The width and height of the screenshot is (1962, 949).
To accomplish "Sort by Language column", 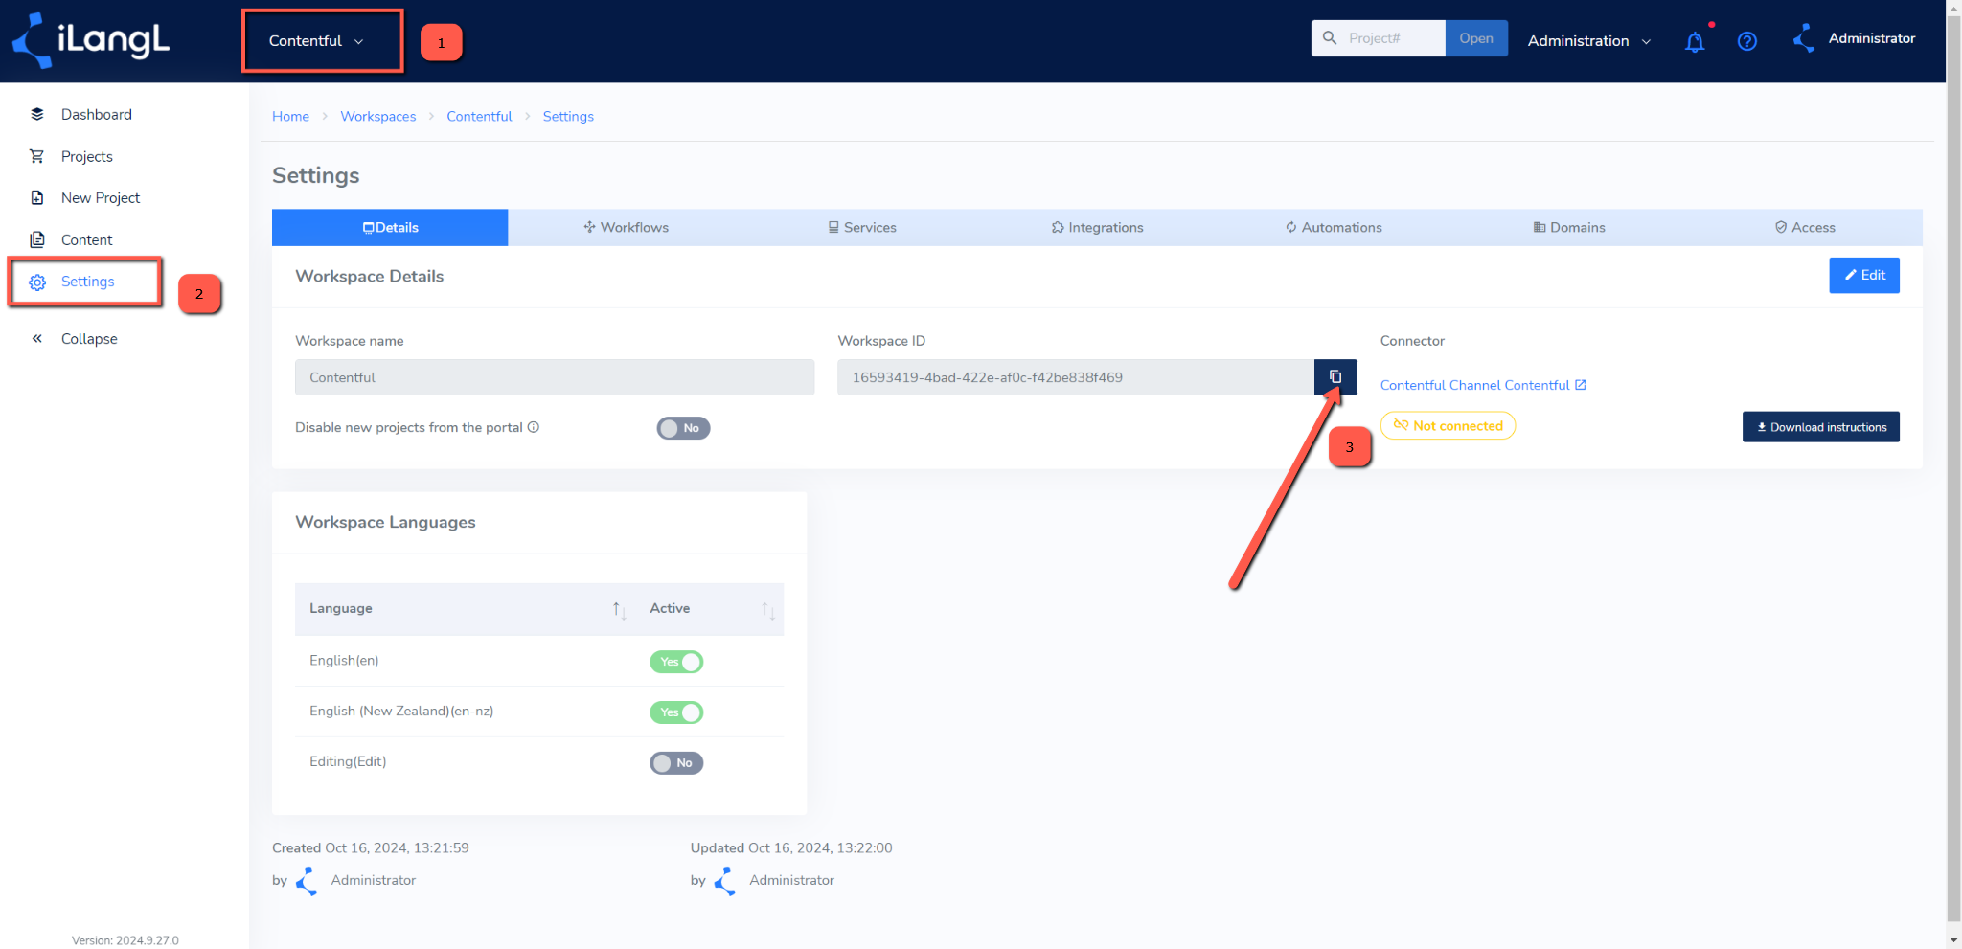I will click(619, 609).
